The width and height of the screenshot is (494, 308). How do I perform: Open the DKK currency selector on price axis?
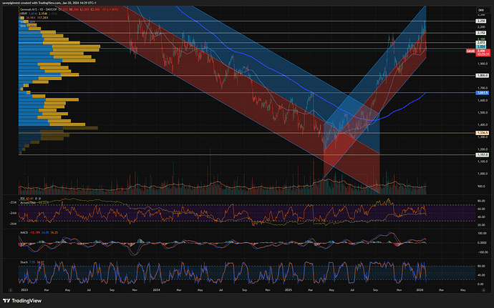click(480, 9)
